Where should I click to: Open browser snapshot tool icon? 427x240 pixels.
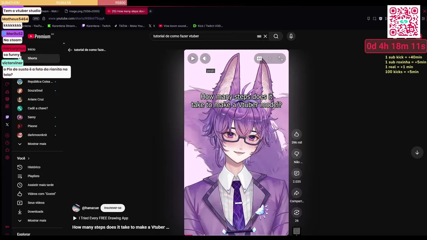[374, 19]
